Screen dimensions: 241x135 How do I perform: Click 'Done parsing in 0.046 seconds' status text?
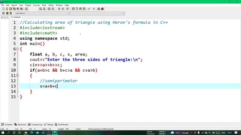point(101,129)
